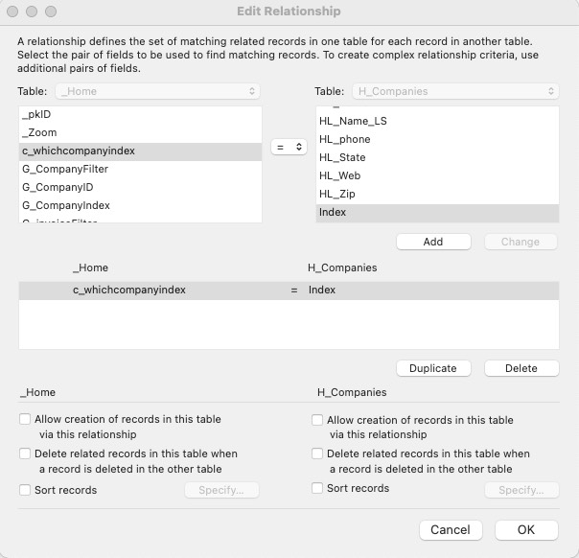The width and height of the screenshot is (579, 558).
Task: Check Sort records for H_Companies
Action: tap(317, 488)
